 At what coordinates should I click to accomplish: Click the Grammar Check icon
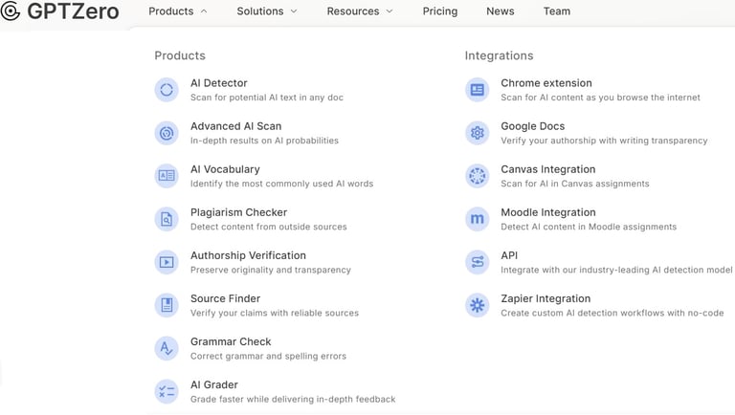pyautogui.click(x=167, y=348)
